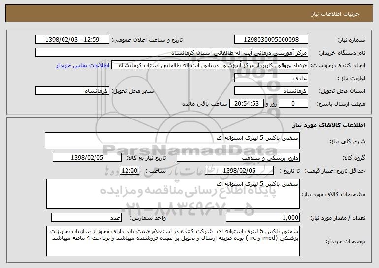Select the label ساعت : next to 12:00

click(x=156, y=171)
